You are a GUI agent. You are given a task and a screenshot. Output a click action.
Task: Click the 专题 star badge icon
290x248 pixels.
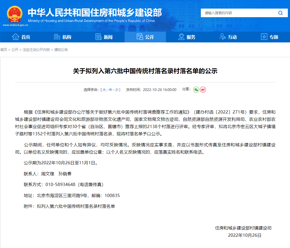[264, 37]
